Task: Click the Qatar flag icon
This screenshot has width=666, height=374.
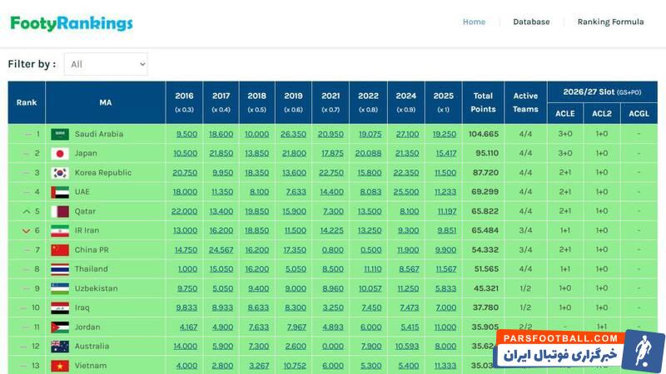Action: tap(60, 211)
